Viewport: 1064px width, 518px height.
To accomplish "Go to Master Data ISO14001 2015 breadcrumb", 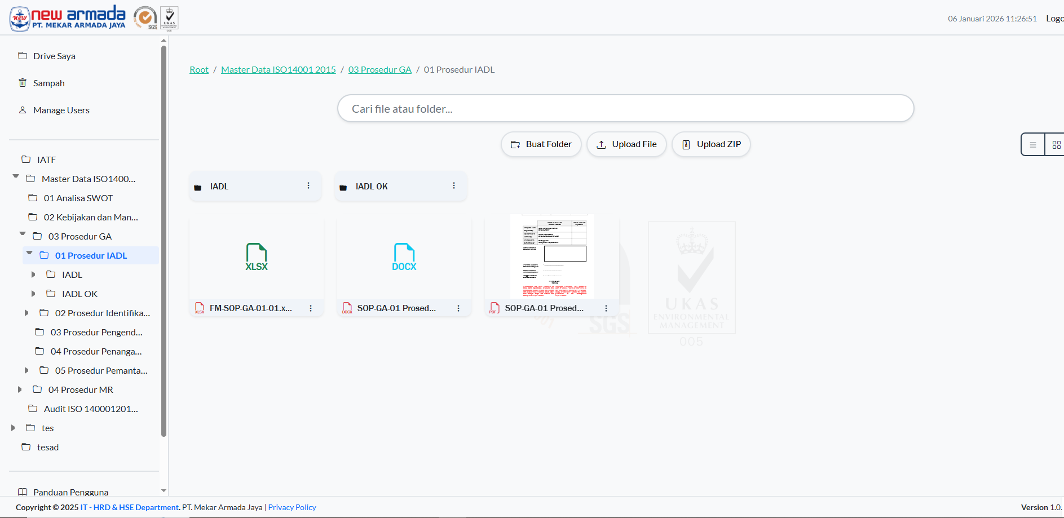I will coord(279,69).
